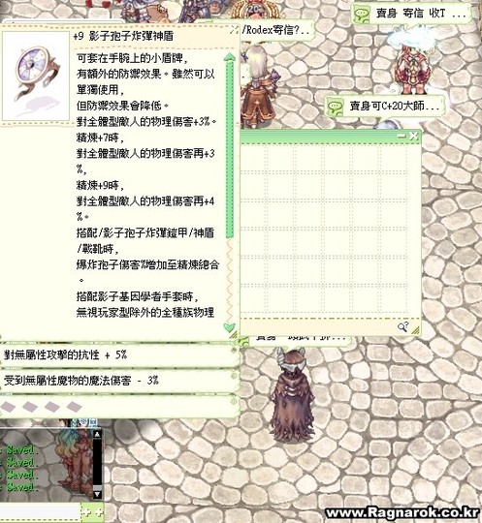Click the green down arrow of item description
Viewport: 482px width, 523px height.
click(230, 327)
